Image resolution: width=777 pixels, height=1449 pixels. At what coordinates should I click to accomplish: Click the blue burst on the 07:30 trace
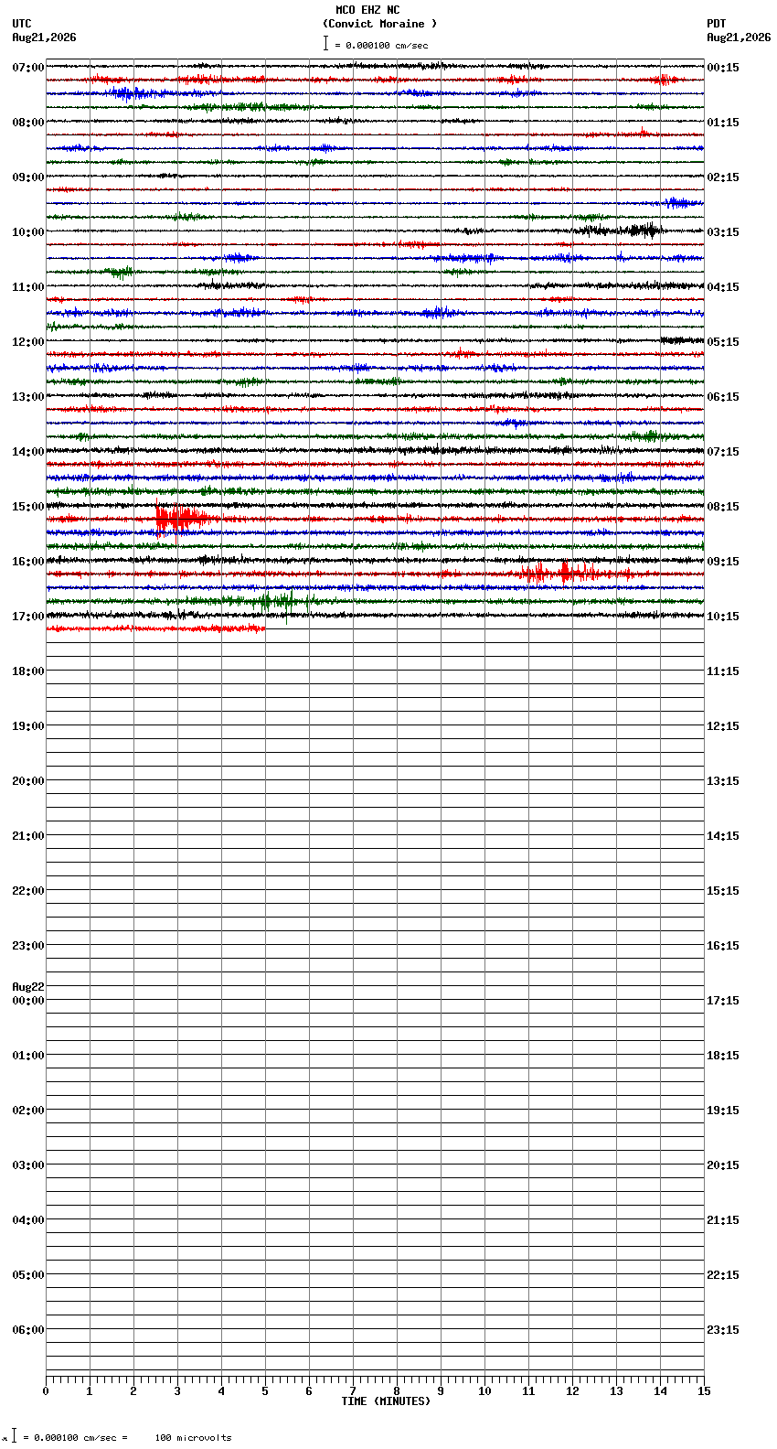click(133, 93)
